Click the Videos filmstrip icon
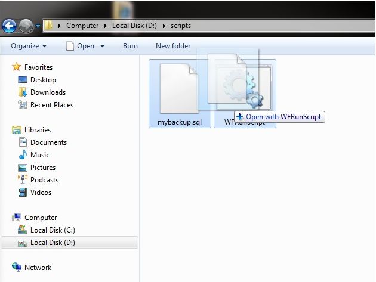 click(x=23, y=192)
